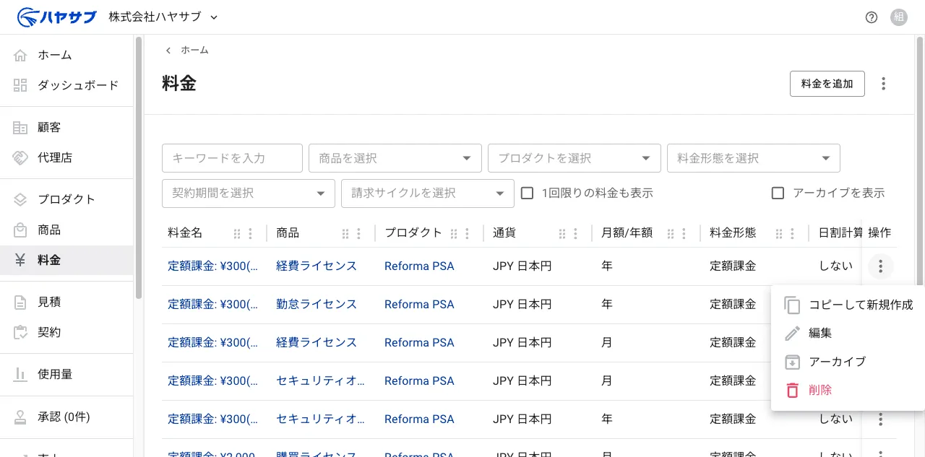Click the drag handle in 通貨 column header

click(x=562, y=234)
